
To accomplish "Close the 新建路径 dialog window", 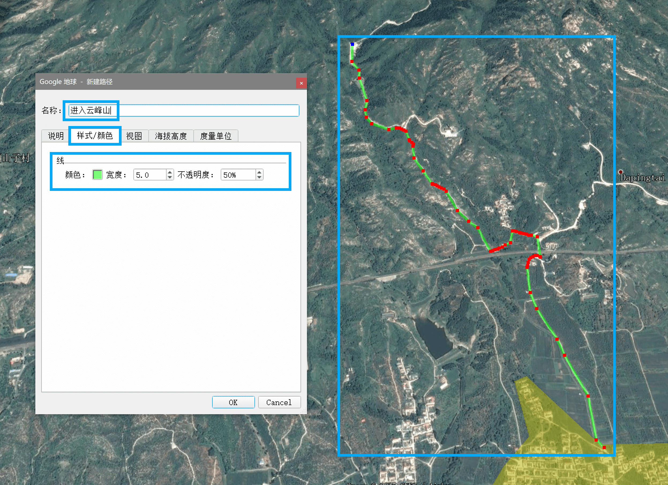I will [301, 83].
